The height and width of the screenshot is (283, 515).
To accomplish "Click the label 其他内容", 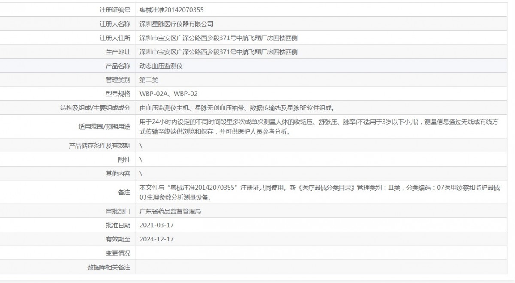I will [x=118, y=174].
